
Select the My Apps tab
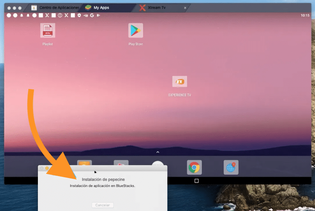[101, 8]
